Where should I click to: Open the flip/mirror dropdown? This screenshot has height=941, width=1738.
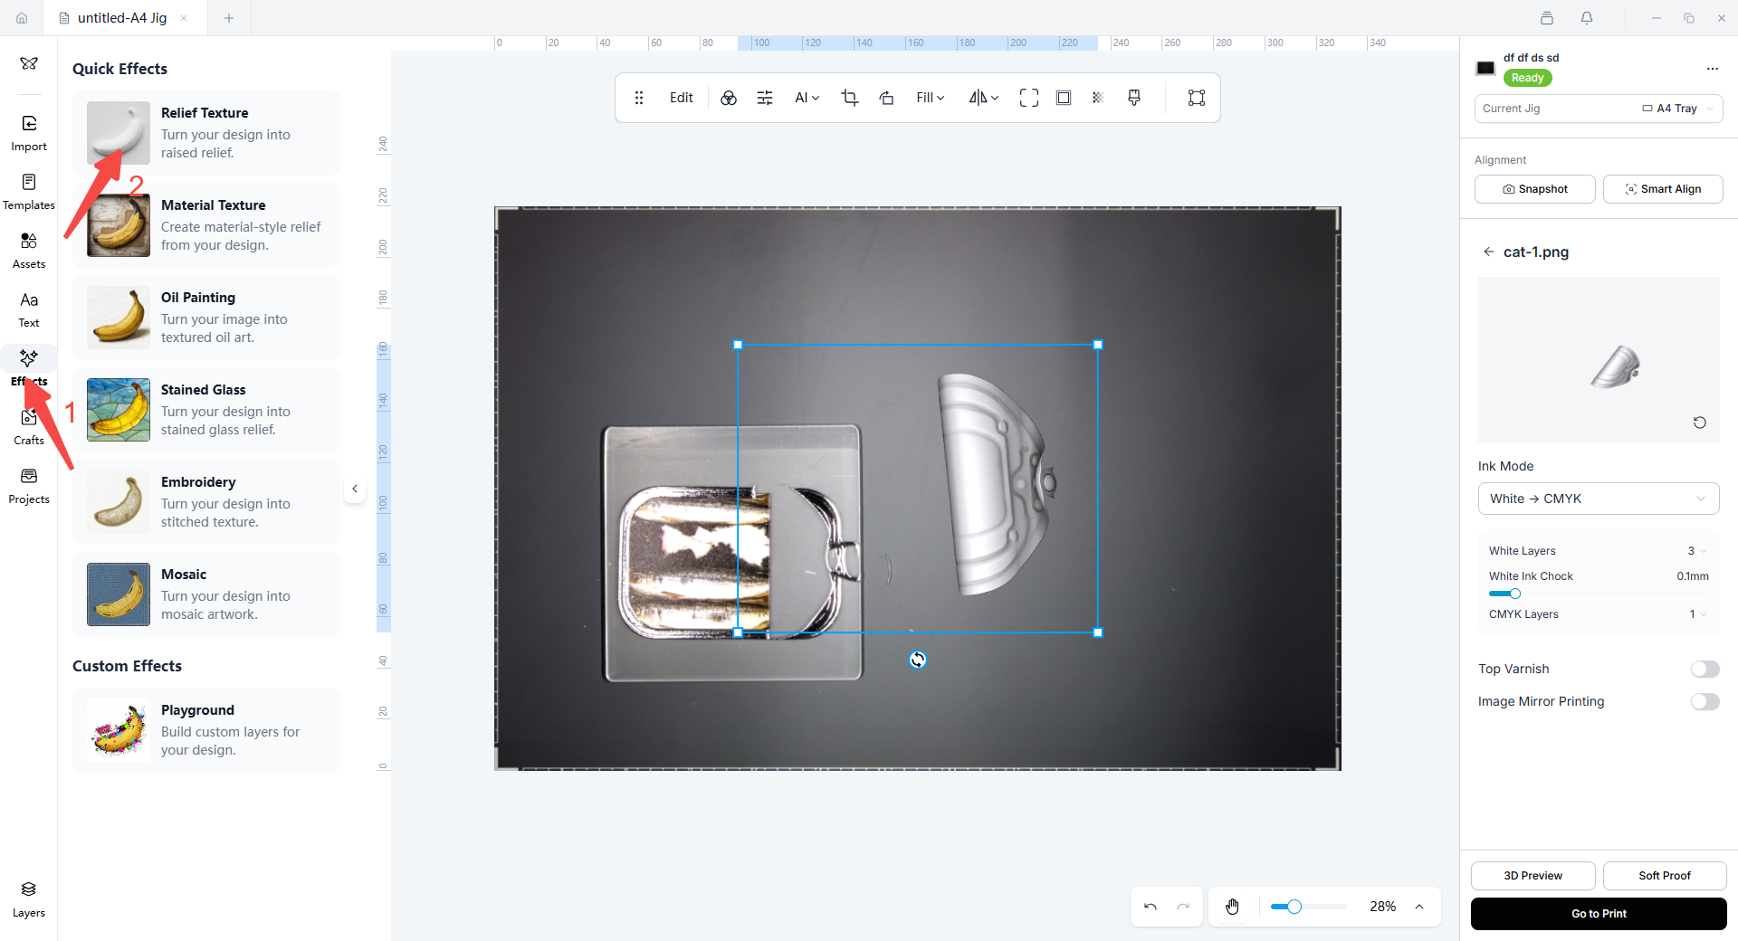pos(984,98)
